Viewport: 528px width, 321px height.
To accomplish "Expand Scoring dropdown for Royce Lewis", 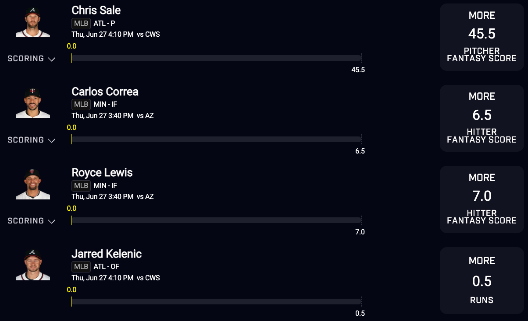I will pyautogui.click(x=32, y=221).
